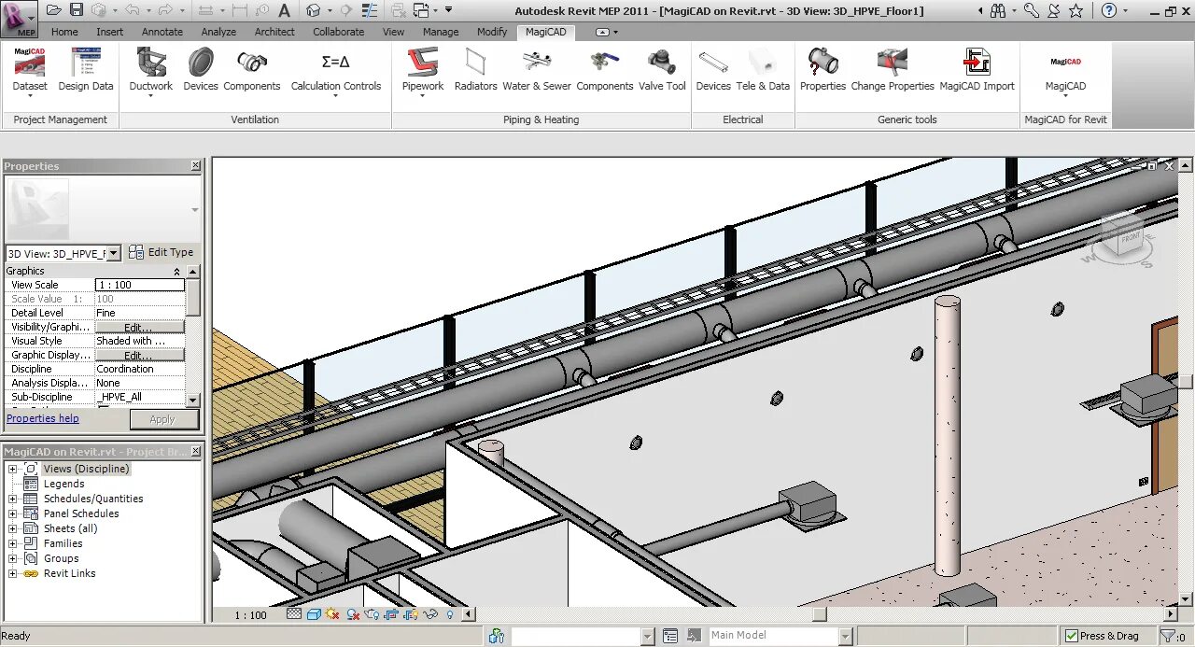Open the Properties help link

click(43, 418)
